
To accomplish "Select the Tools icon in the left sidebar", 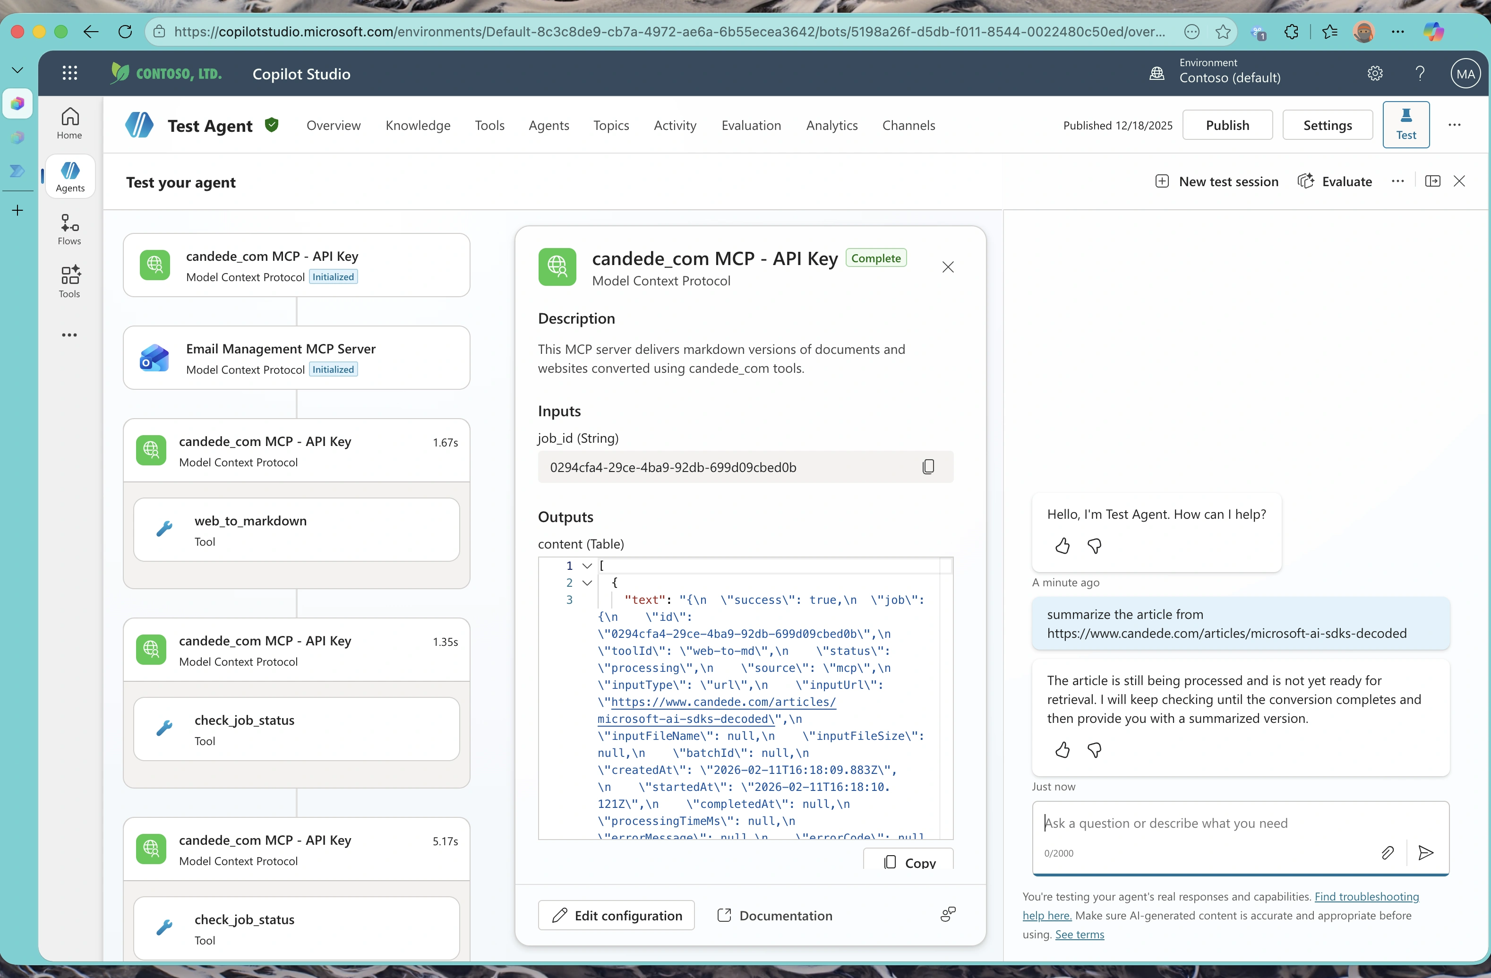I will (x=69, y=280).
